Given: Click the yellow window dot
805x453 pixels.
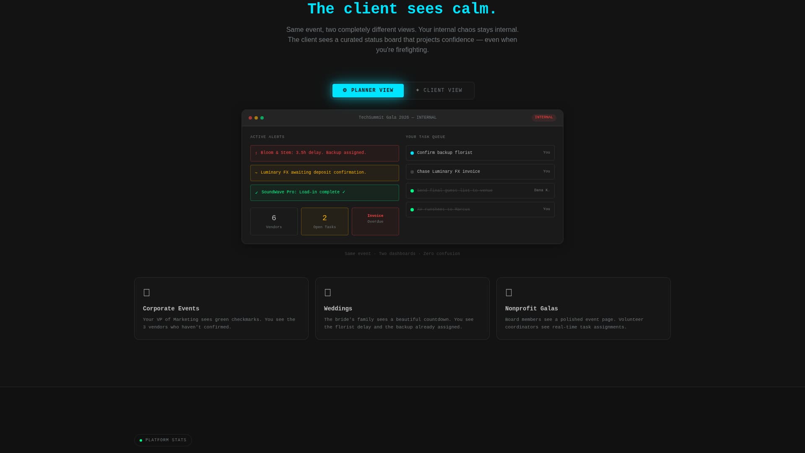Looking at the screenshot, I should click(256, 118).
